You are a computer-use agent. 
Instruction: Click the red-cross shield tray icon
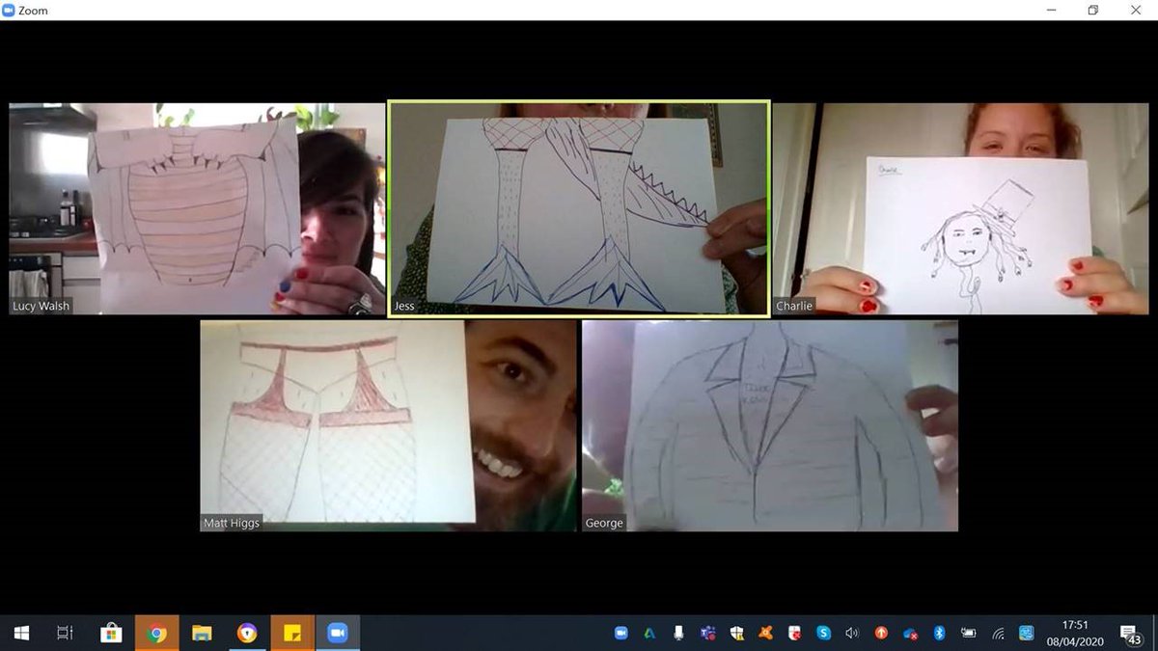coord(795,634)
